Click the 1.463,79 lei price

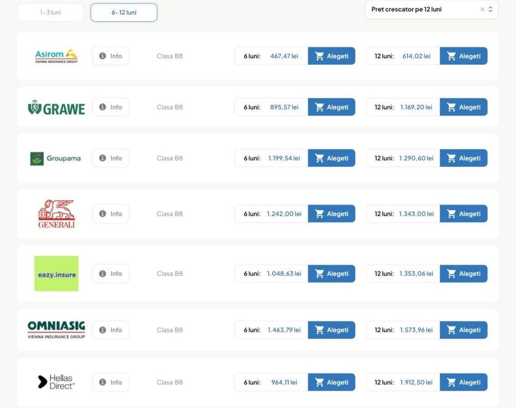(284, 330)
